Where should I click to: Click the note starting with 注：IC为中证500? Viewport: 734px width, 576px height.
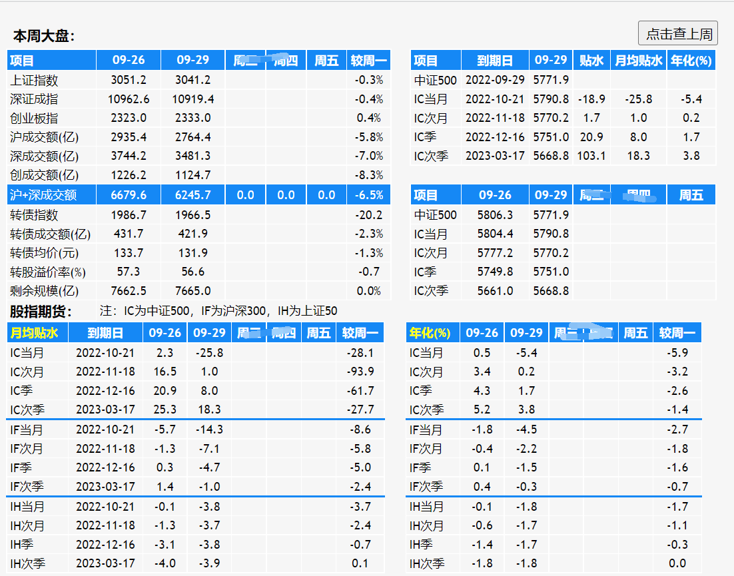218,311
